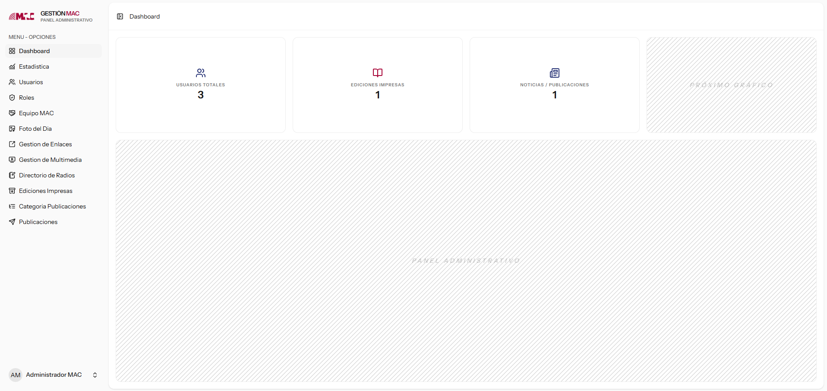Expand the Administrador MAC user menu
The image size is (827, 391).
pyautogui.click(x=95, y=375)
